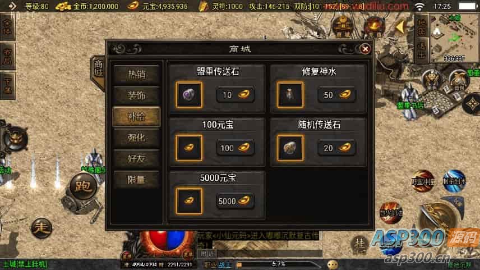480x270 pixels.
Task: Click the 5000 price button
Action: [235, 201]
